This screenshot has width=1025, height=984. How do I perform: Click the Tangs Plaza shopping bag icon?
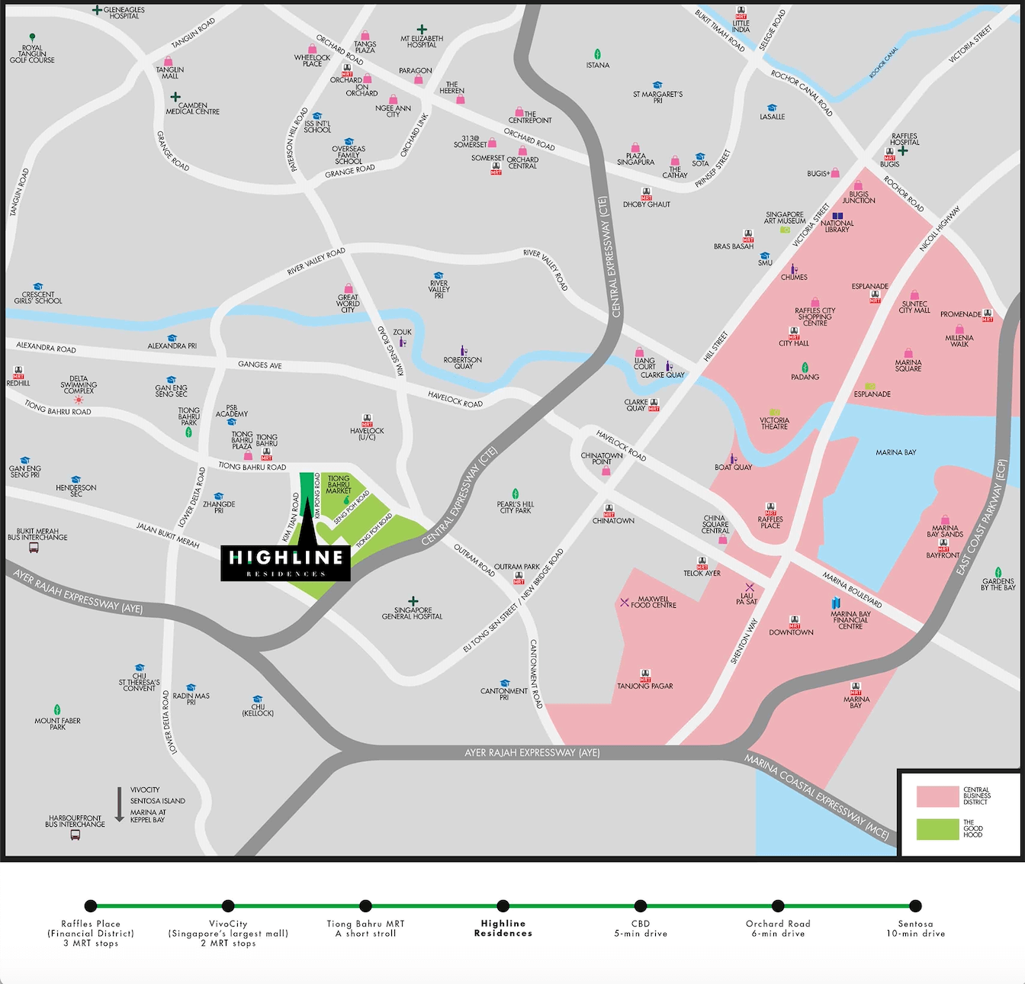tap(365, 35)
